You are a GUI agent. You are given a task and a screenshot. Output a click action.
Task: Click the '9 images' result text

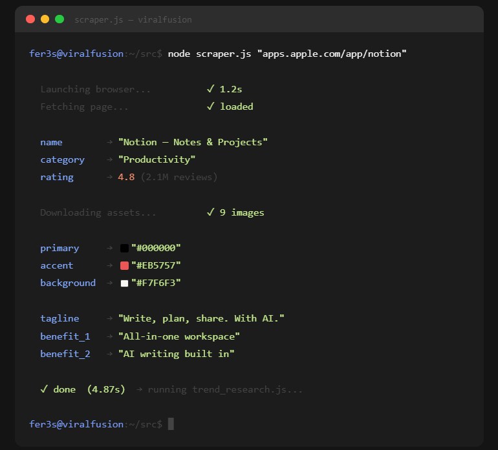tap(242, 213)
